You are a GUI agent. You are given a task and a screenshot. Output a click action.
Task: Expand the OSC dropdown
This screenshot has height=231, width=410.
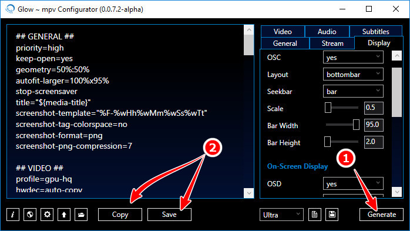(x=353, y=57)
